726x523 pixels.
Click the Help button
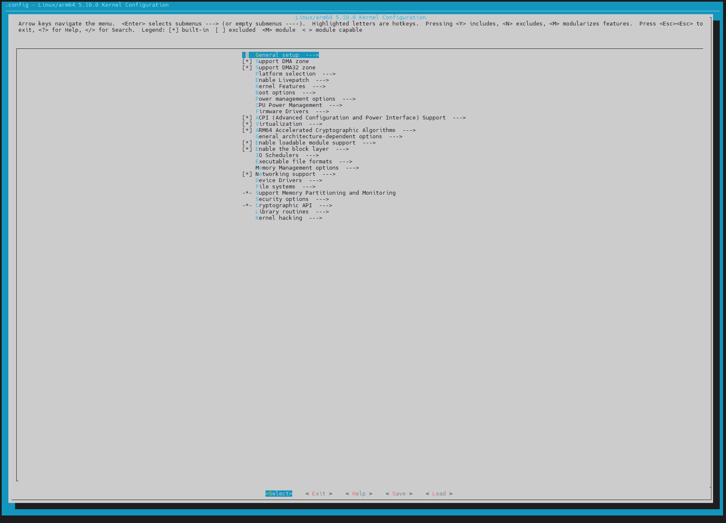coord(359,494)
